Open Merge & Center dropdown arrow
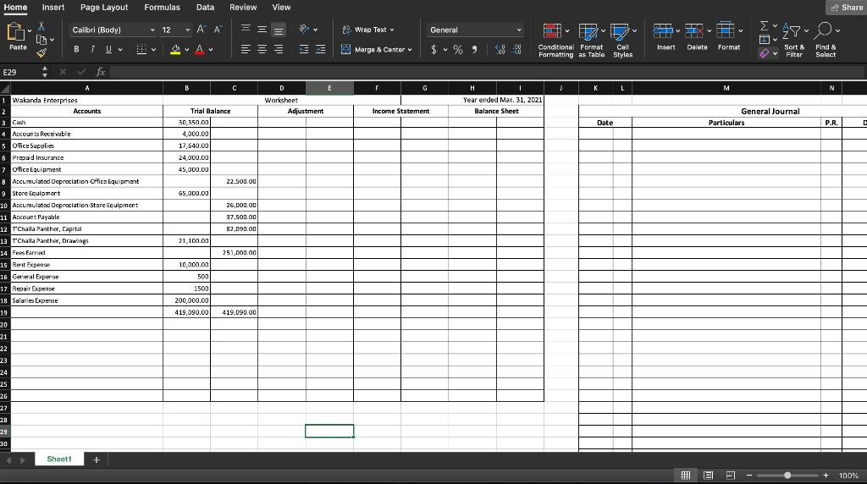Image resolution: width=867 pixels, height=484 pixels. pyautogui.click(x=410, y=49)
